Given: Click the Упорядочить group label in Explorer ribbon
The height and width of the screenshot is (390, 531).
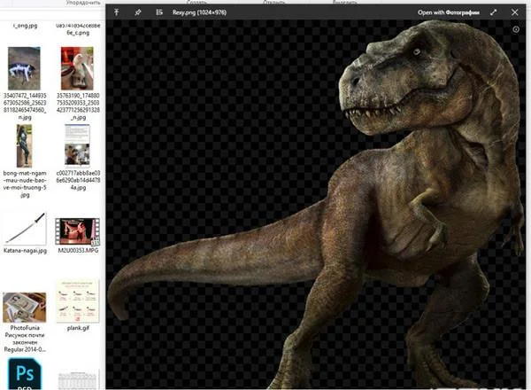Looking at the screenshot, I should pyautogui.click(x=83, y=3).
